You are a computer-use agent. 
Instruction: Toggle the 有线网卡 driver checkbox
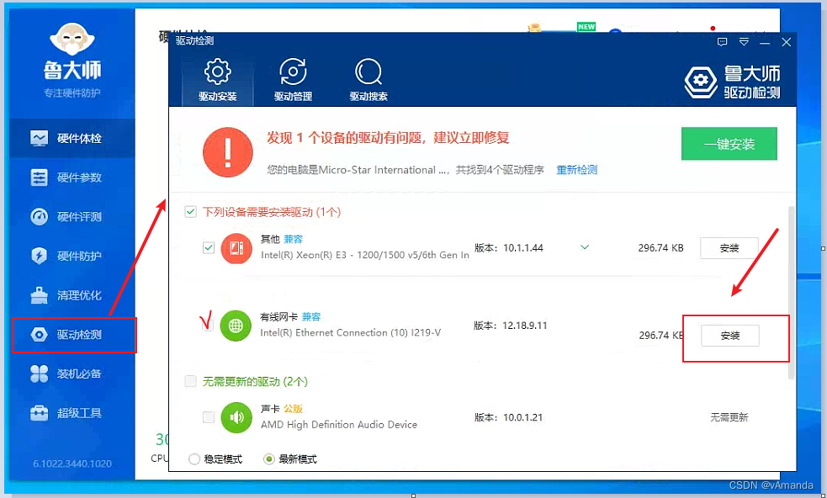pyautogui.click(x=207, y=326)
